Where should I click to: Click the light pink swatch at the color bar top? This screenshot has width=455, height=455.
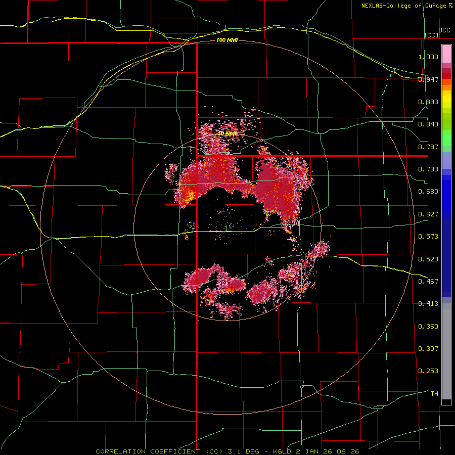446,54
